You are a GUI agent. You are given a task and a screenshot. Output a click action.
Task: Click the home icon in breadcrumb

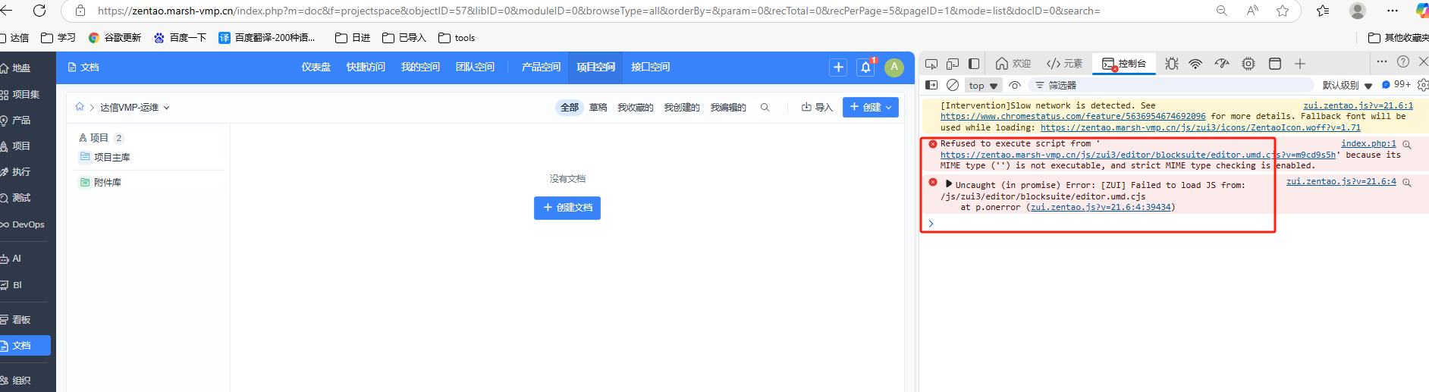(80, 107)
